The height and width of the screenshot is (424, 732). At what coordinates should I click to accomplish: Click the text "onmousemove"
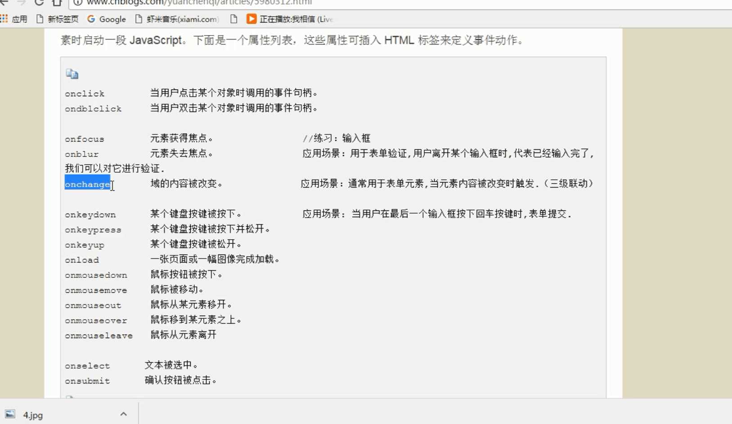click(96, 290)
